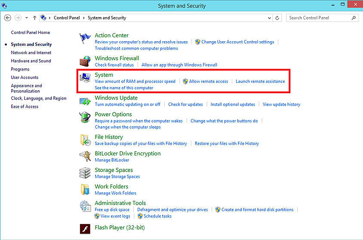Click the System computer monitor icon
This screenshot has width=363, height=240.
tap(85, 78)
